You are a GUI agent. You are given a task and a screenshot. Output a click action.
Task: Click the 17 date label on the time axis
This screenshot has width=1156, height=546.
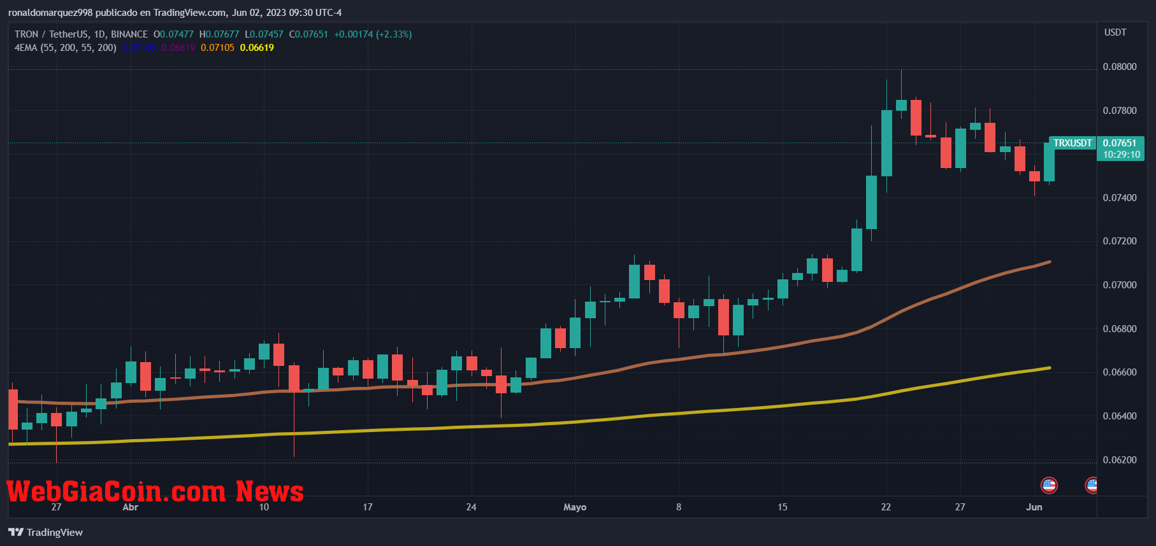[368, 507]
